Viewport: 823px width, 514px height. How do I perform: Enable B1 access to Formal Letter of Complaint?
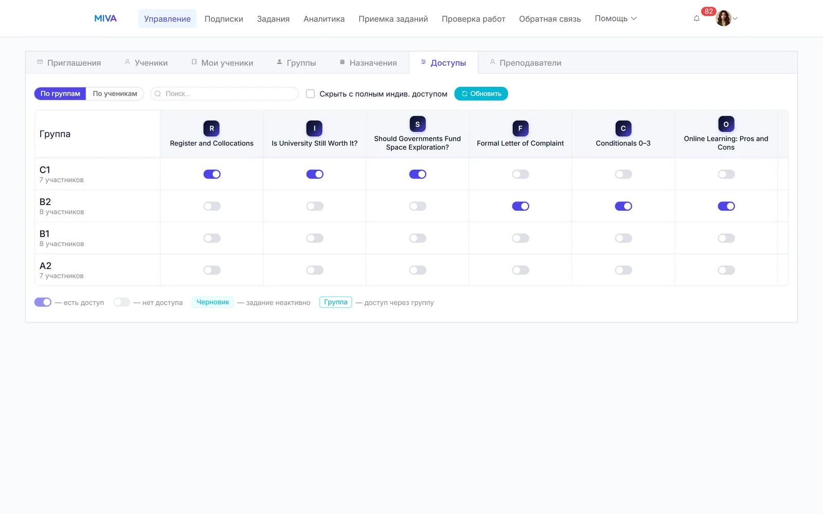click(521, 238)
